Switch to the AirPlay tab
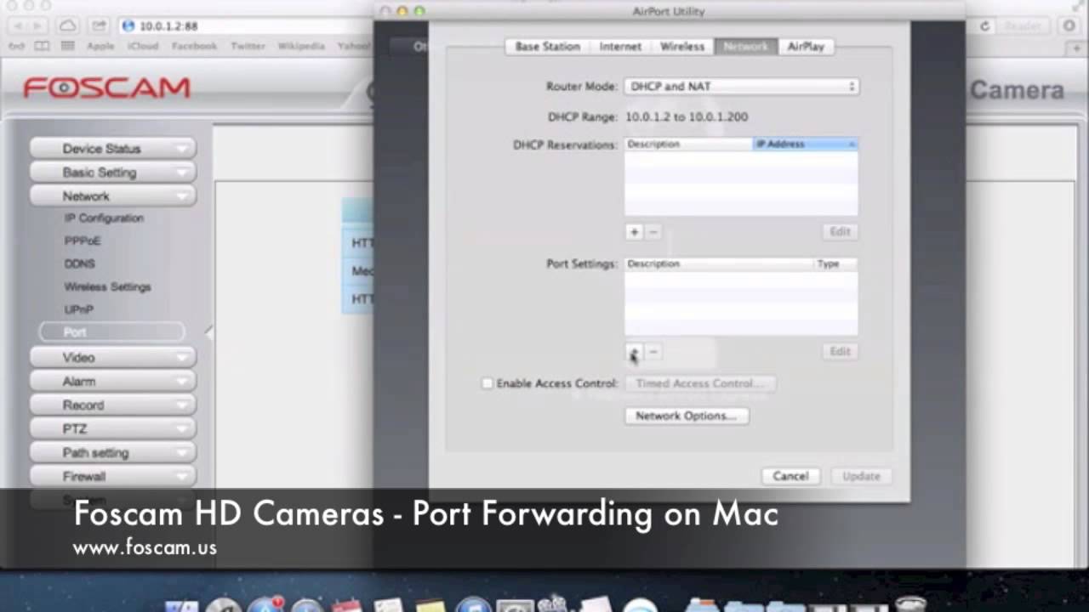Viewport: 1089px width, 612px height. 806,47
